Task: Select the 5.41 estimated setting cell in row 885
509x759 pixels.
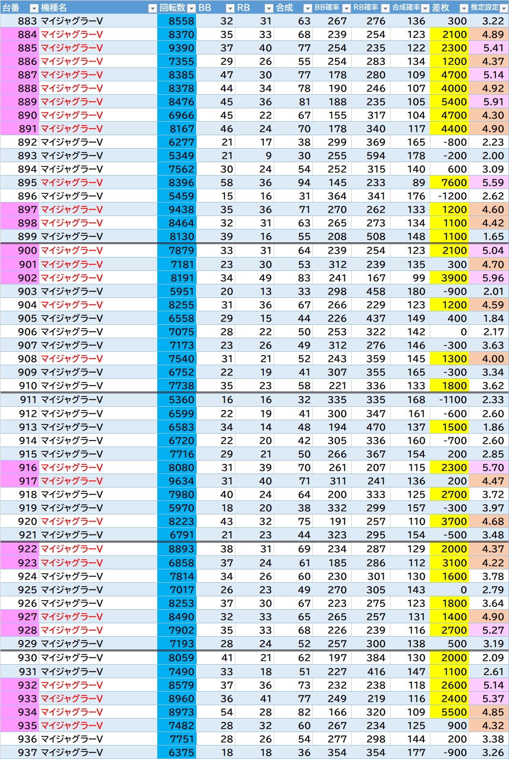Action: coord(489,48)
